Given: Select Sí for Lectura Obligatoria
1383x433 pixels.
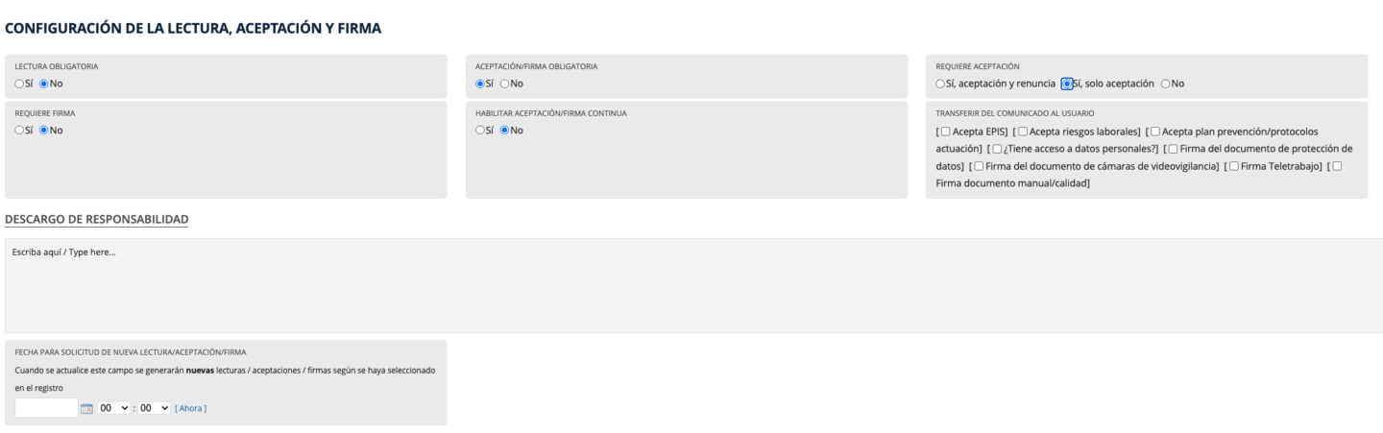Looking at the screenshot, I should coord(20,84).
